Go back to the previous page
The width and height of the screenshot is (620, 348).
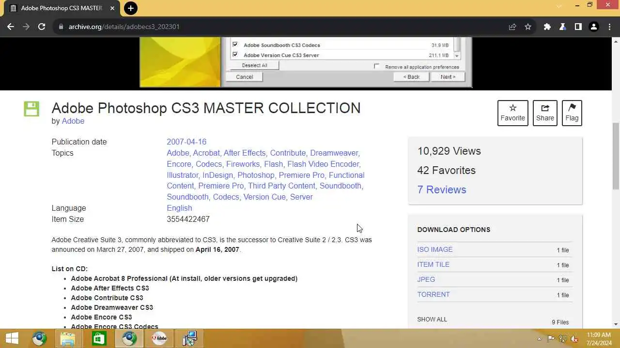(11, 27)
